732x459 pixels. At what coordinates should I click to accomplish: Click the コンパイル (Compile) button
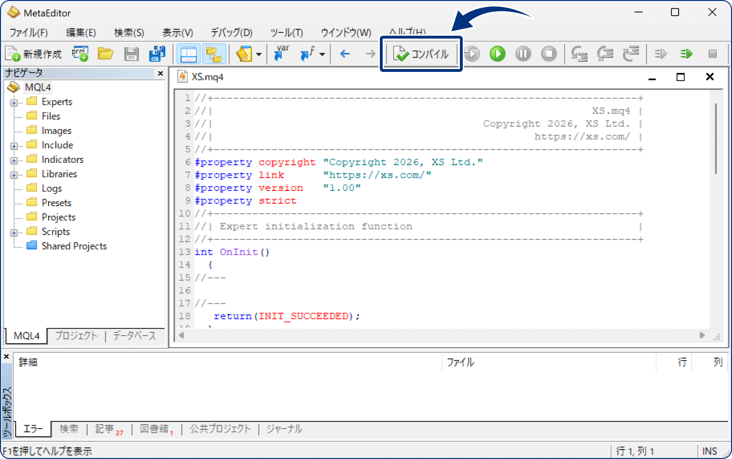click(421, 54)
